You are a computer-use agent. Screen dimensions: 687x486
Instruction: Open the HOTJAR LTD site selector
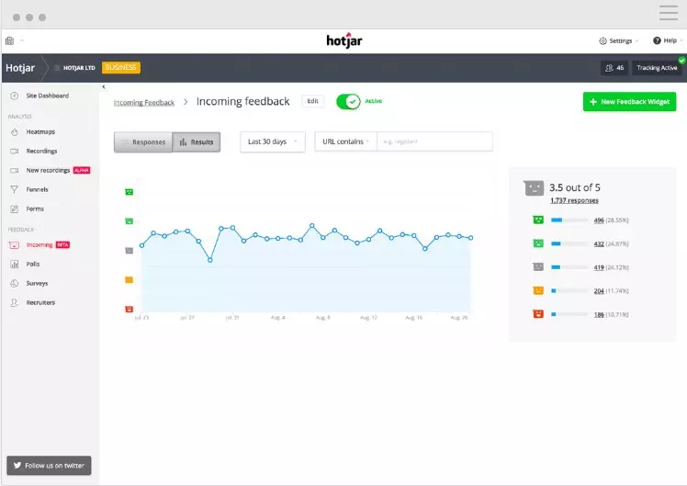click(x=75, y=68)
